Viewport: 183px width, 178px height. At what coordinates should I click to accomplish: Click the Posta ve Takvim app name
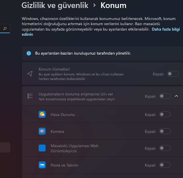(x=64, y=165)
